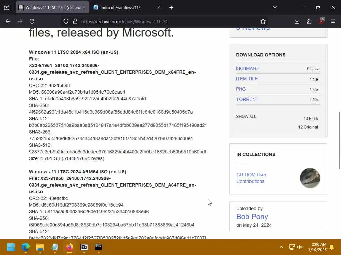Open the extensions puzzle icon

click(x=309, y=21)
